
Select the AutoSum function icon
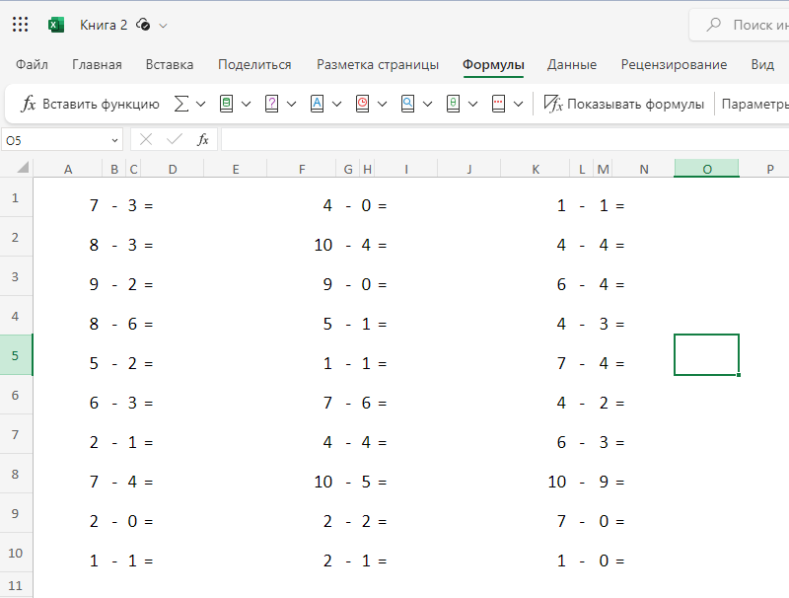click(180, 103)
